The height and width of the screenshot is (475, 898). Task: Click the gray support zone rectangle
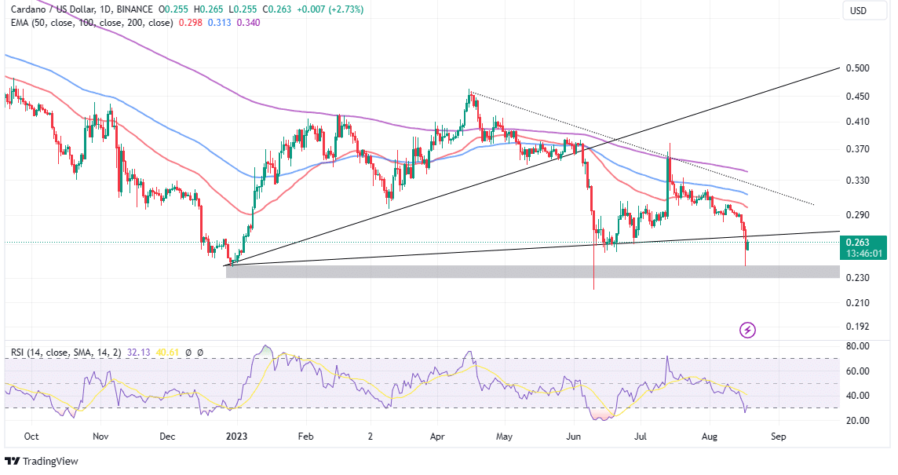pyautogui.click(x=532, y=272)
